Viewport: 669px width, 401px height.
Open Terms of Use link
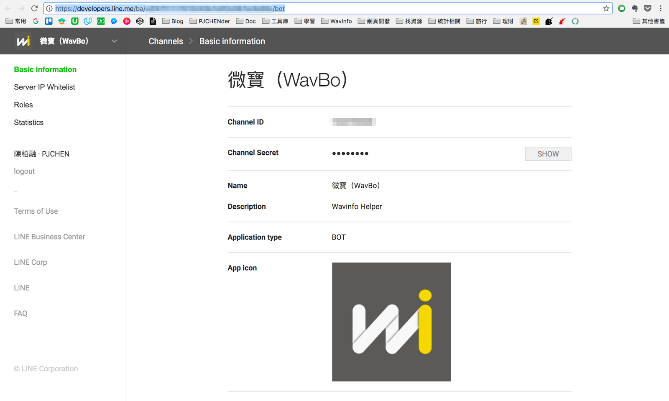[x=36, y=211]
